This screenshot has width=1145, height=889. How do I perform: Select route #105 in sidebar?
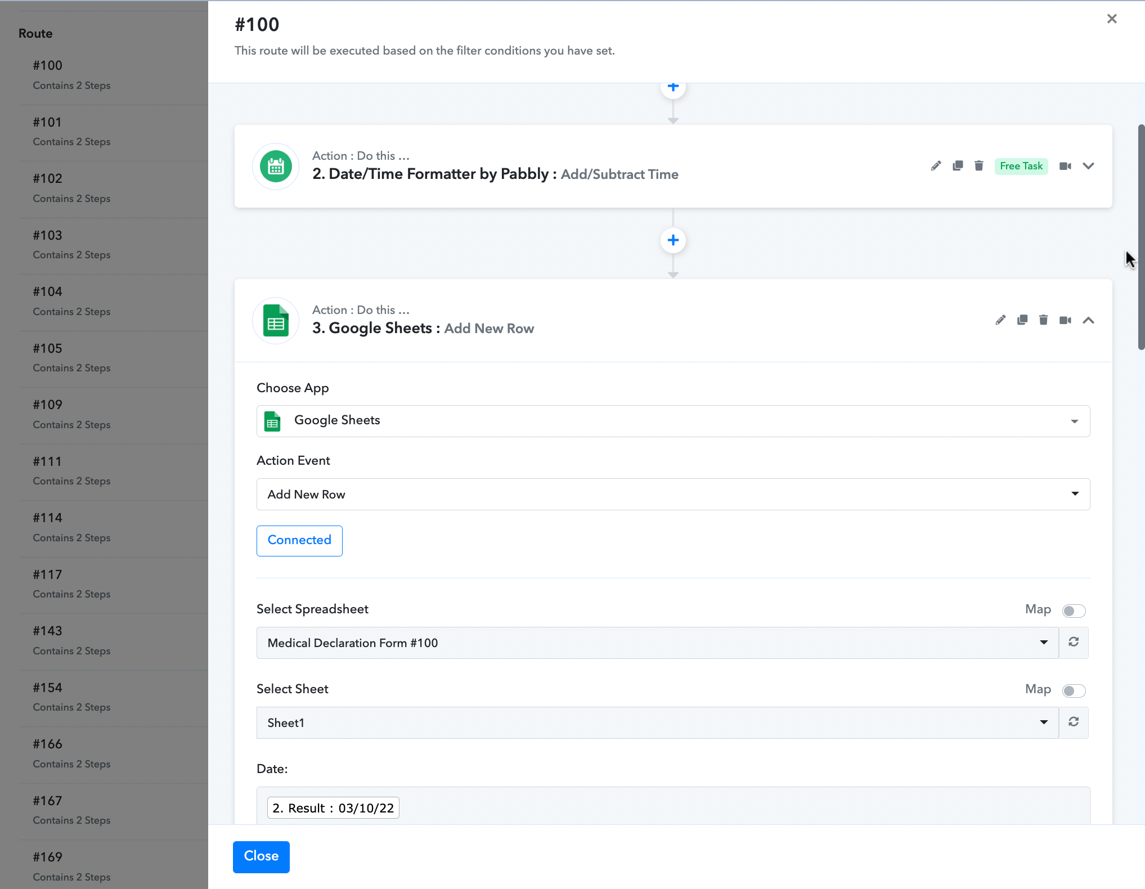coord(114,358)
